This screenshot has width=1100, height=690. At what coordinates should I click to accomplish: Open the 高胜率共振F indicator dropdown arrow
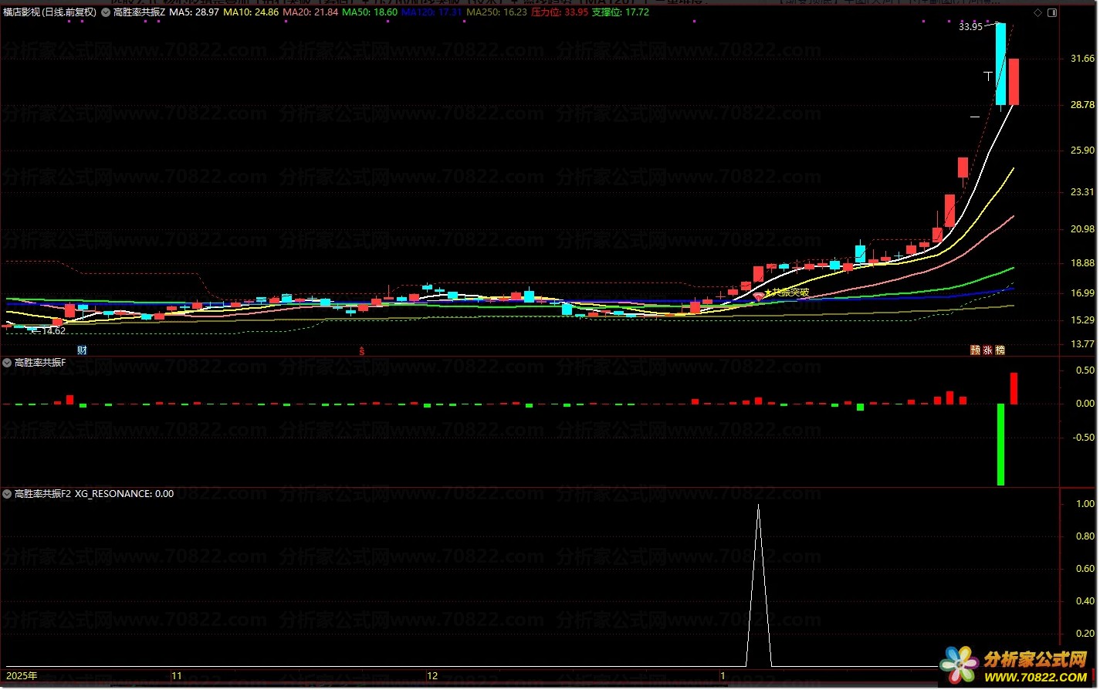[x=8, y=362]
